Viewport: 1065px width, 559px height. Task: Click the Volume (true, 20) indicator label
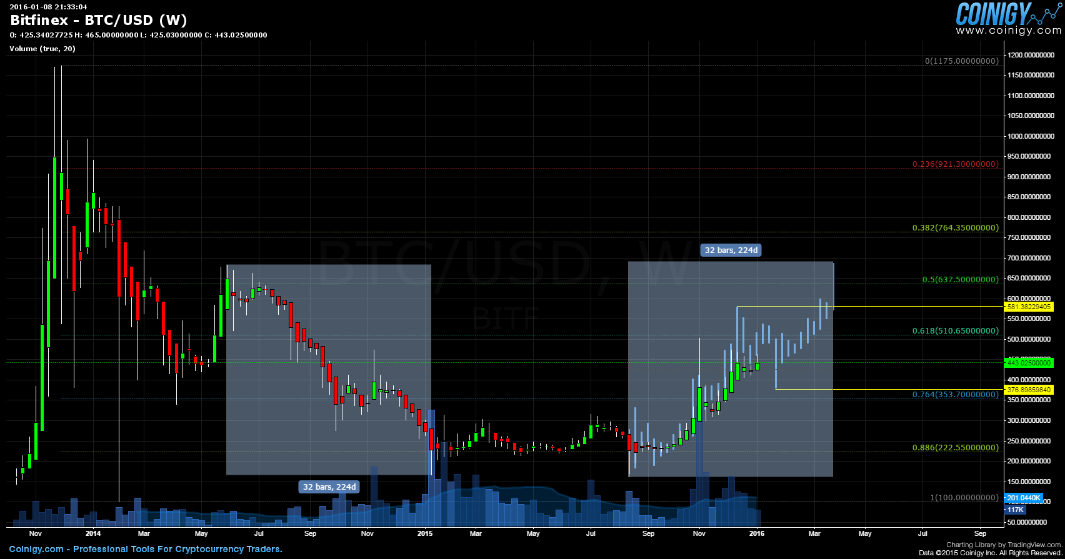point(42,49)
